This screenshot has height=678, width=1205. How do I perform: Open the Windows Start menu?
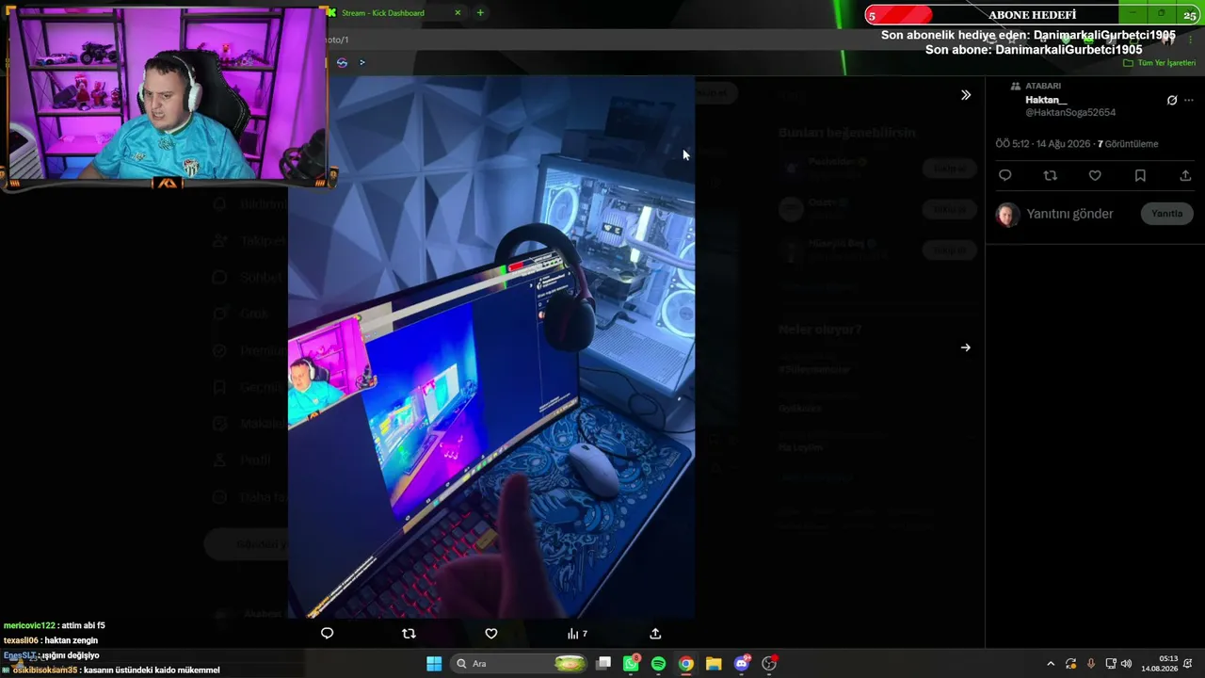(x=434, y=664)
